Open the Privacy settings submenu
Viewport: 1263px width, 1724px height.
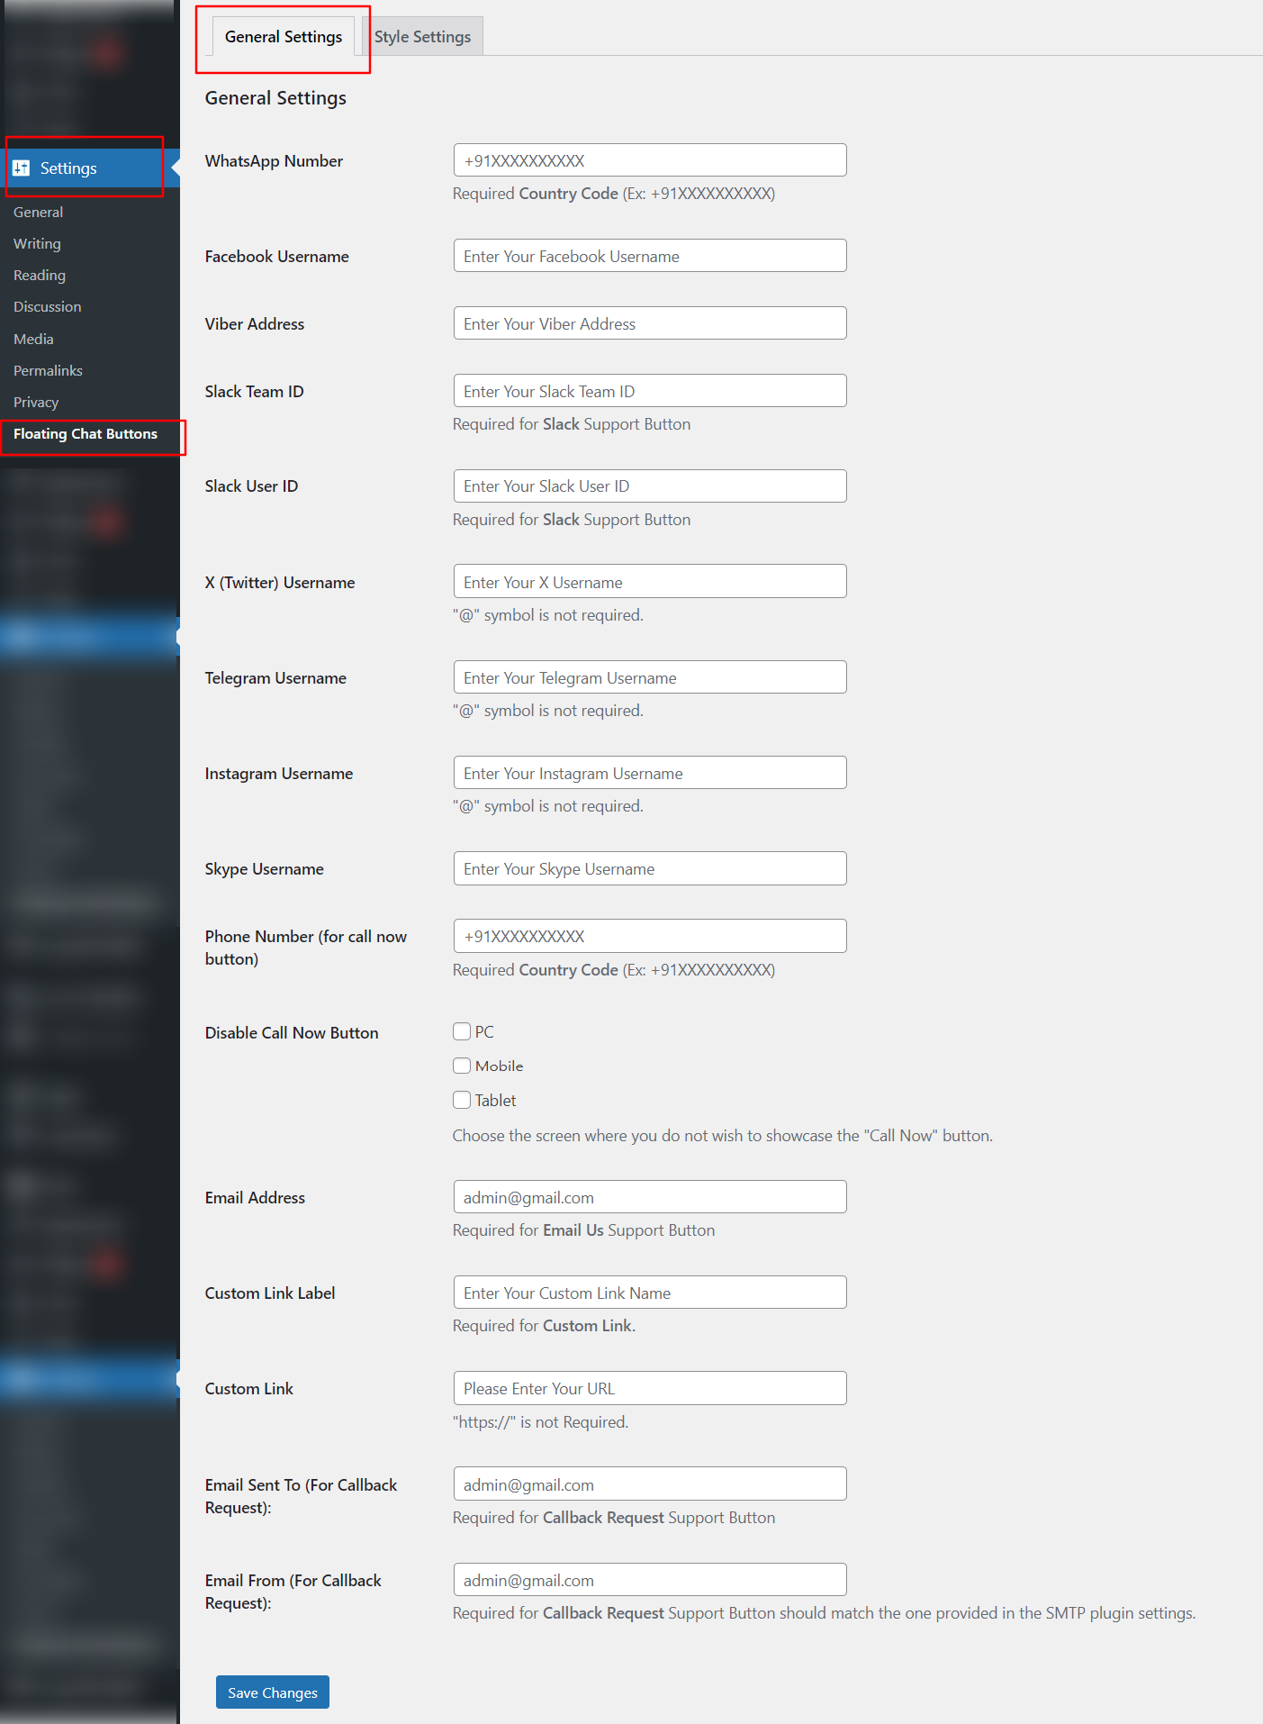pyautogui.click(x=36, y=403)
